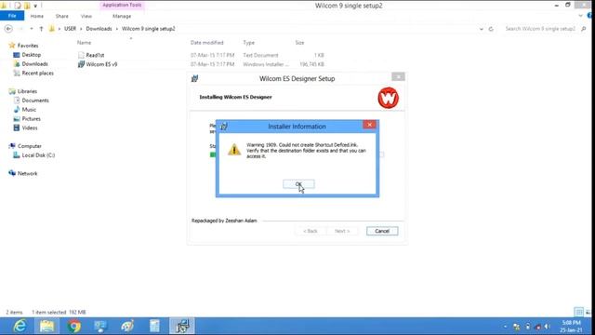The height and width of the screenshot is (335, 595).
Task: Click the Wilcom W logo in setup
Action: pos(389,98)
